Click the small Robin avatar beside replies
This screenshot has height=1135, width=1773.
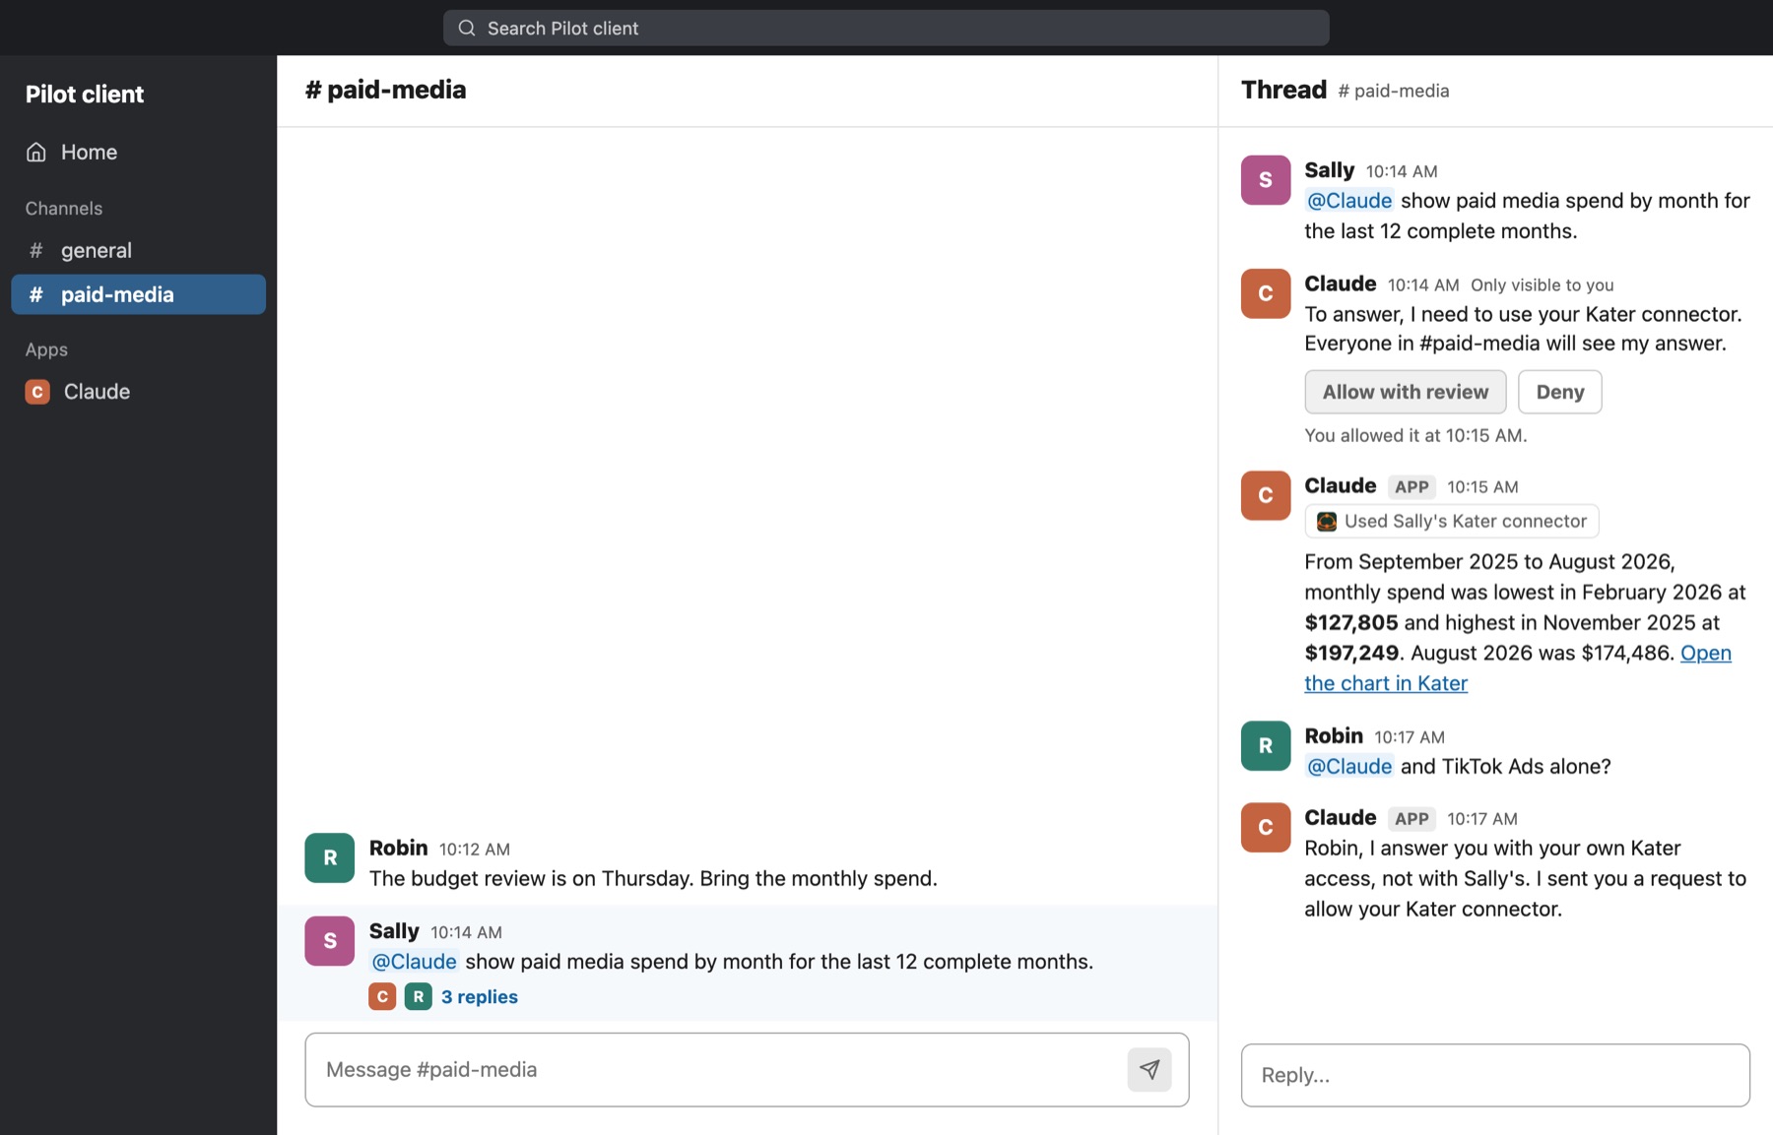coord(418,996)
